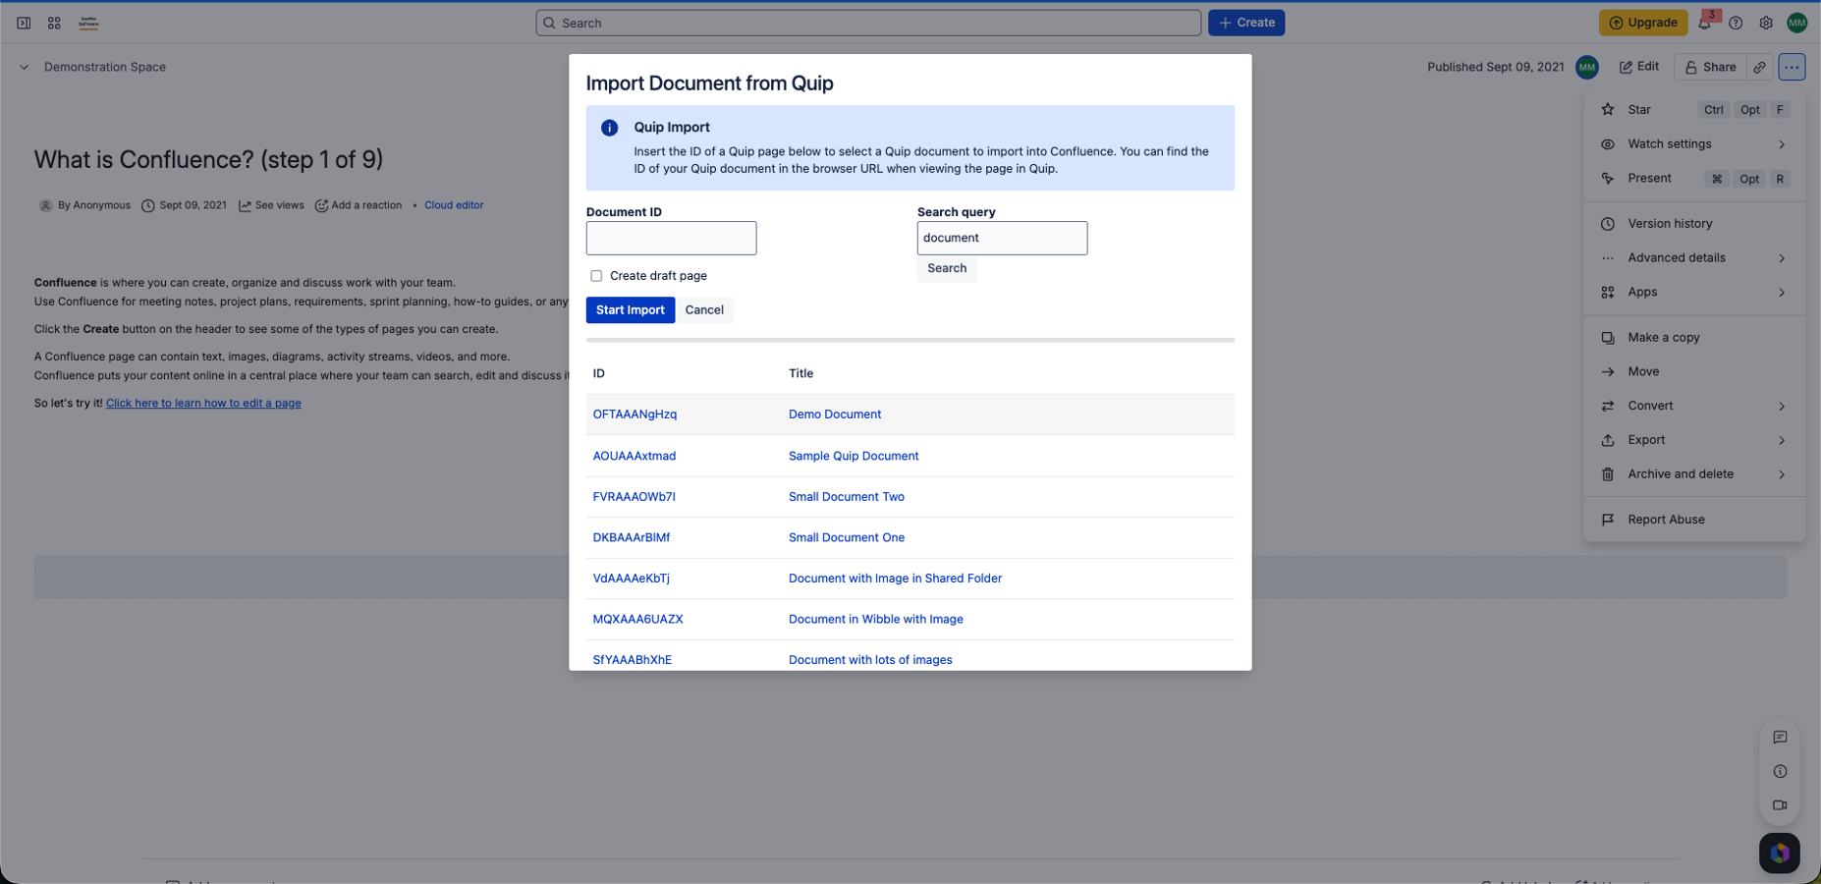1821x884 pixels.
Task: Select Report Abuse menu entry
Action: click(x=1694, y=520)
